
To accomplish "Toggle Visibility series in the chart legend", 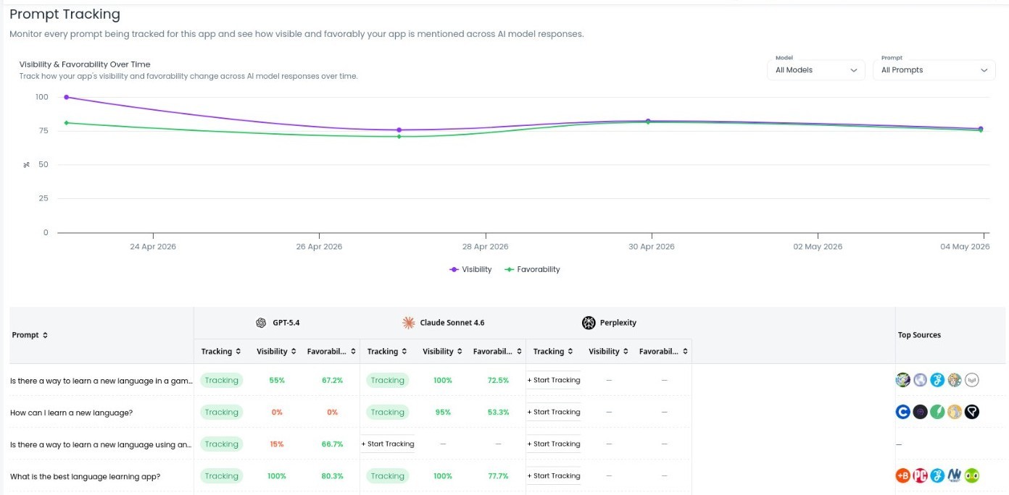I will point(470,269).
